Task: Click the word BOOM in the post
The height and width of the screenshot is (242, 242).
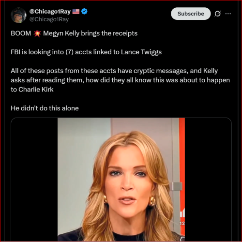Action: click(x=21, y=33)
